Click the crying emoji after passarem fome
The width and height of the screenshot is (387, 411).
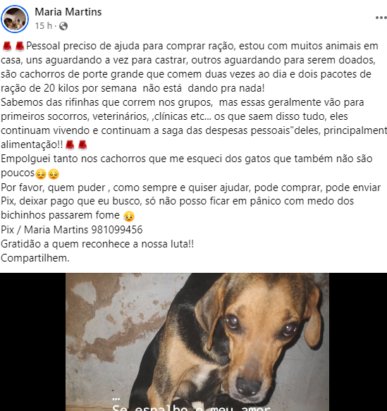point(129,216)
